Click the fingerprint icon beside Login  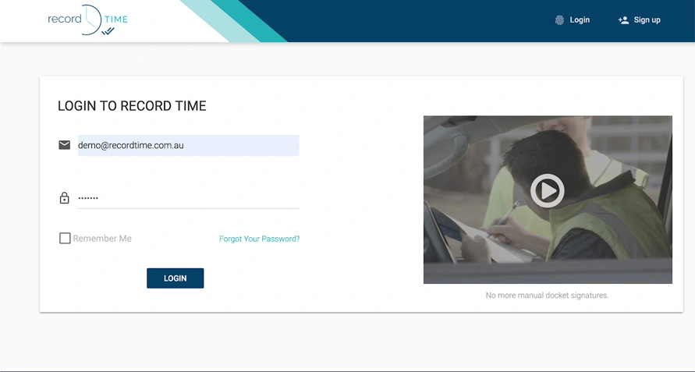click(x=559, y=20)
